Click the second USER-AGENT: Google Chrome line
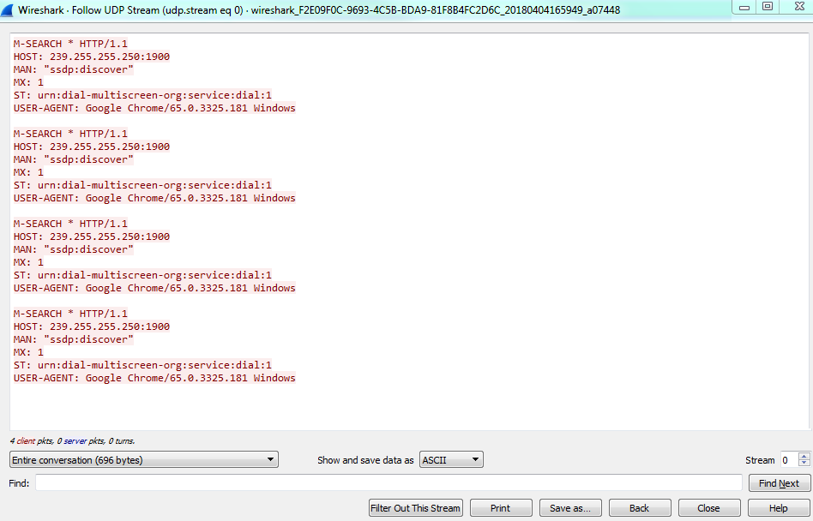The width and height of the screenshot is (813, 521). tap(154, 198)
